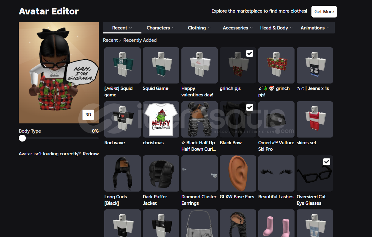Select the gray handbag accessory item
372x237 pixels.
click(199, 223)
